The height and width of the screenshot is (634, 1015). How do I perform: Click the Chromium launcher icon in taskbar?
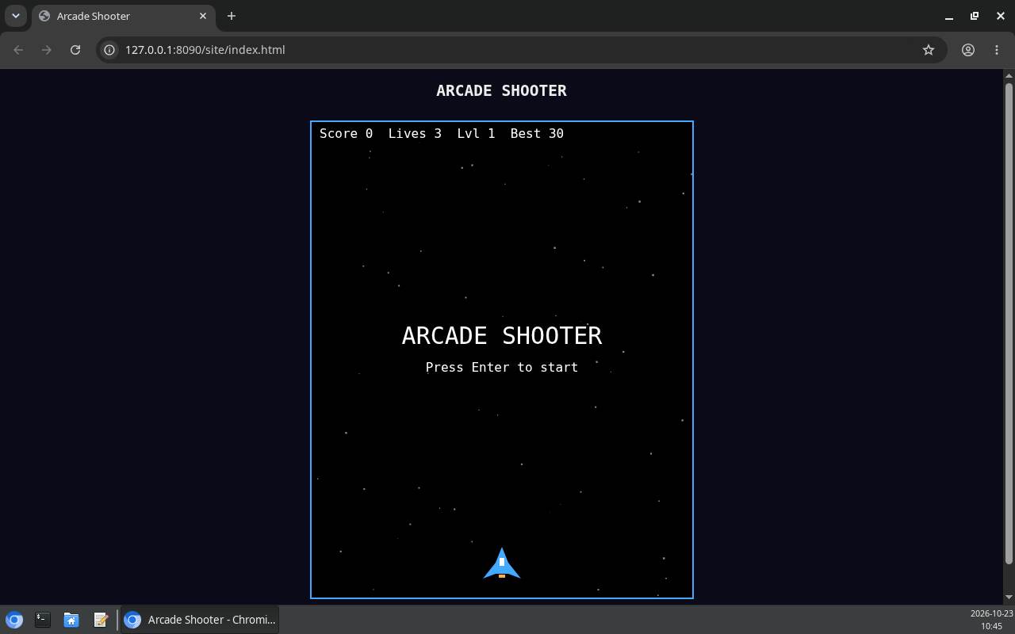[14, 620]
